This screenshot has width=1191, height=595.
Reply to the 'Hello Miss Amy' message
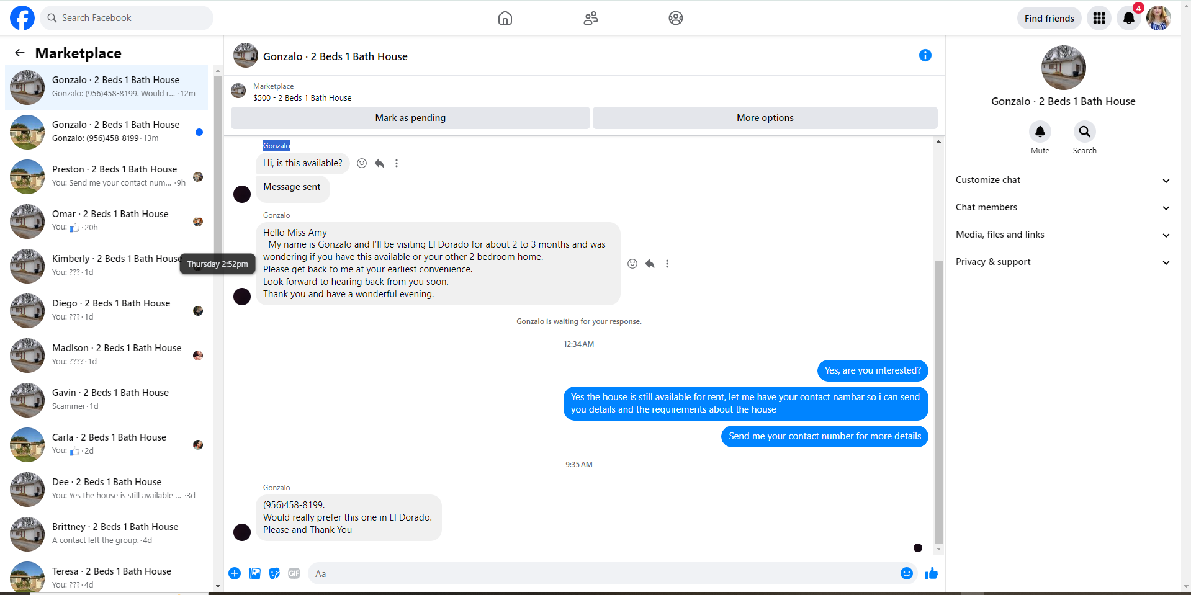coord(650,264)
